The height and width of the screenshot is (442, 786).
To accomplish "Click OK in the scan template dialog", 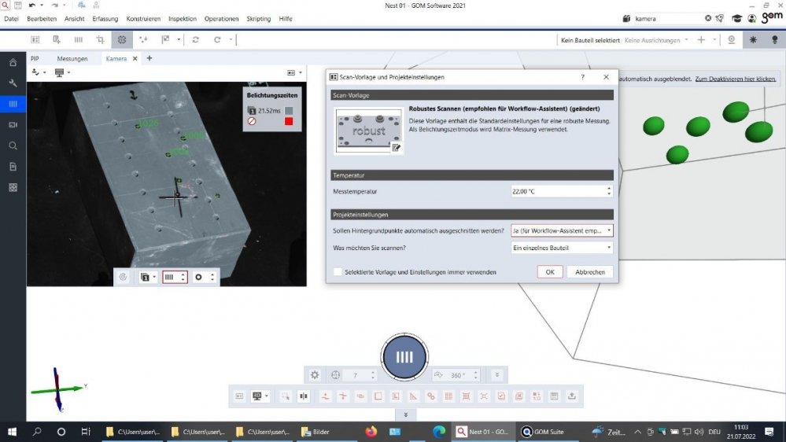I will click(550, 272).
